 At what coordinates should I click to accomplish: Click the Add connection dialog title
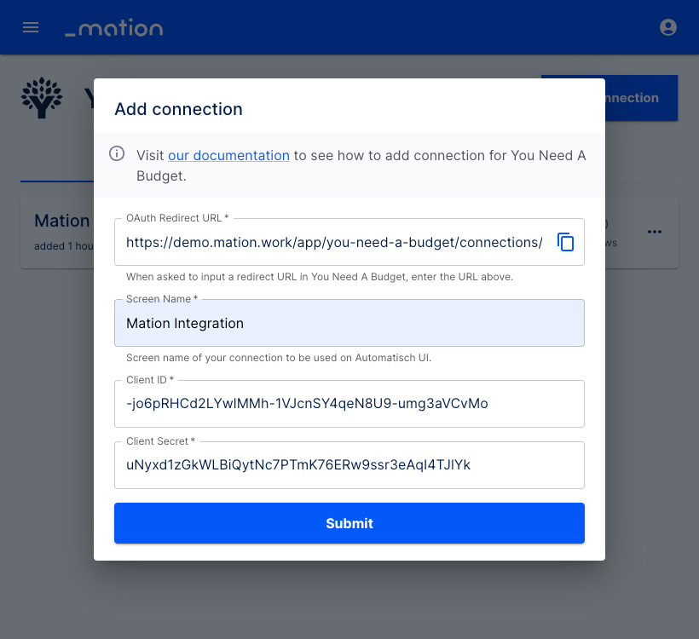178,109
